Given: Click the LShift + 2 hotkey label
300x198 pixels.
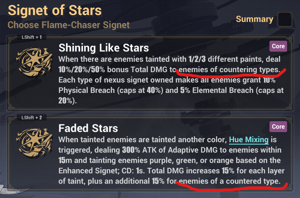Looking at the screenshot, I should coord(32,118).
